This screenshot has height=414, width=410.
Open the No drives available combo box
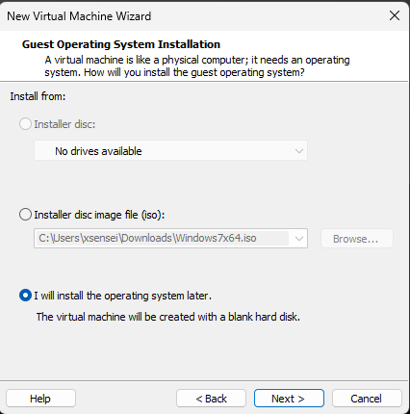[x=170, y=150]
